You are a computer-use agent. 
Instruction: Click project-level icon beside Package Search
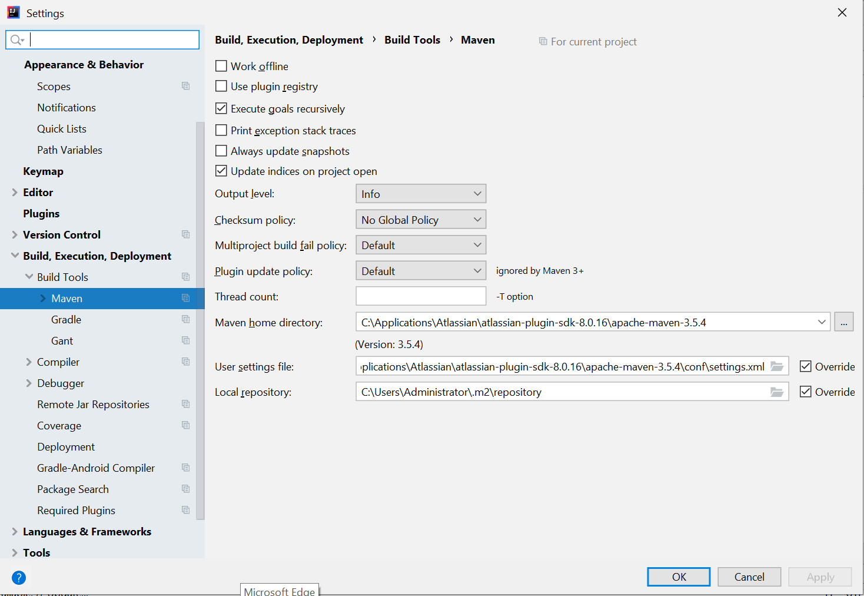tap(186, 489)
